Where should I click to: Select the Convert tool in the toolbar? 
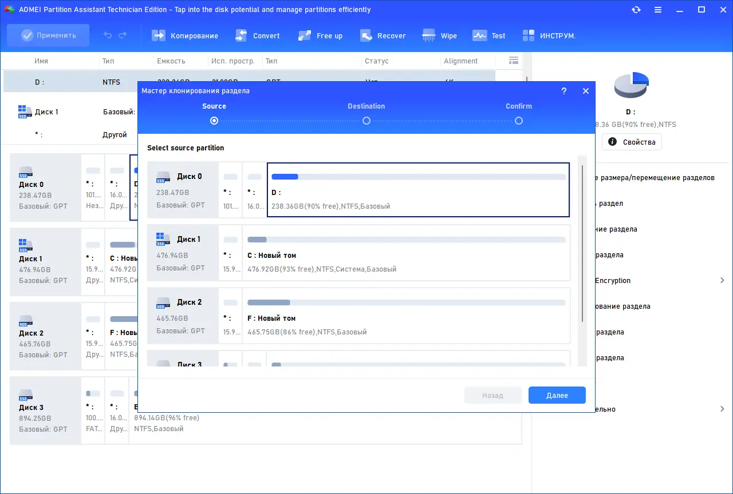point(257,35)
